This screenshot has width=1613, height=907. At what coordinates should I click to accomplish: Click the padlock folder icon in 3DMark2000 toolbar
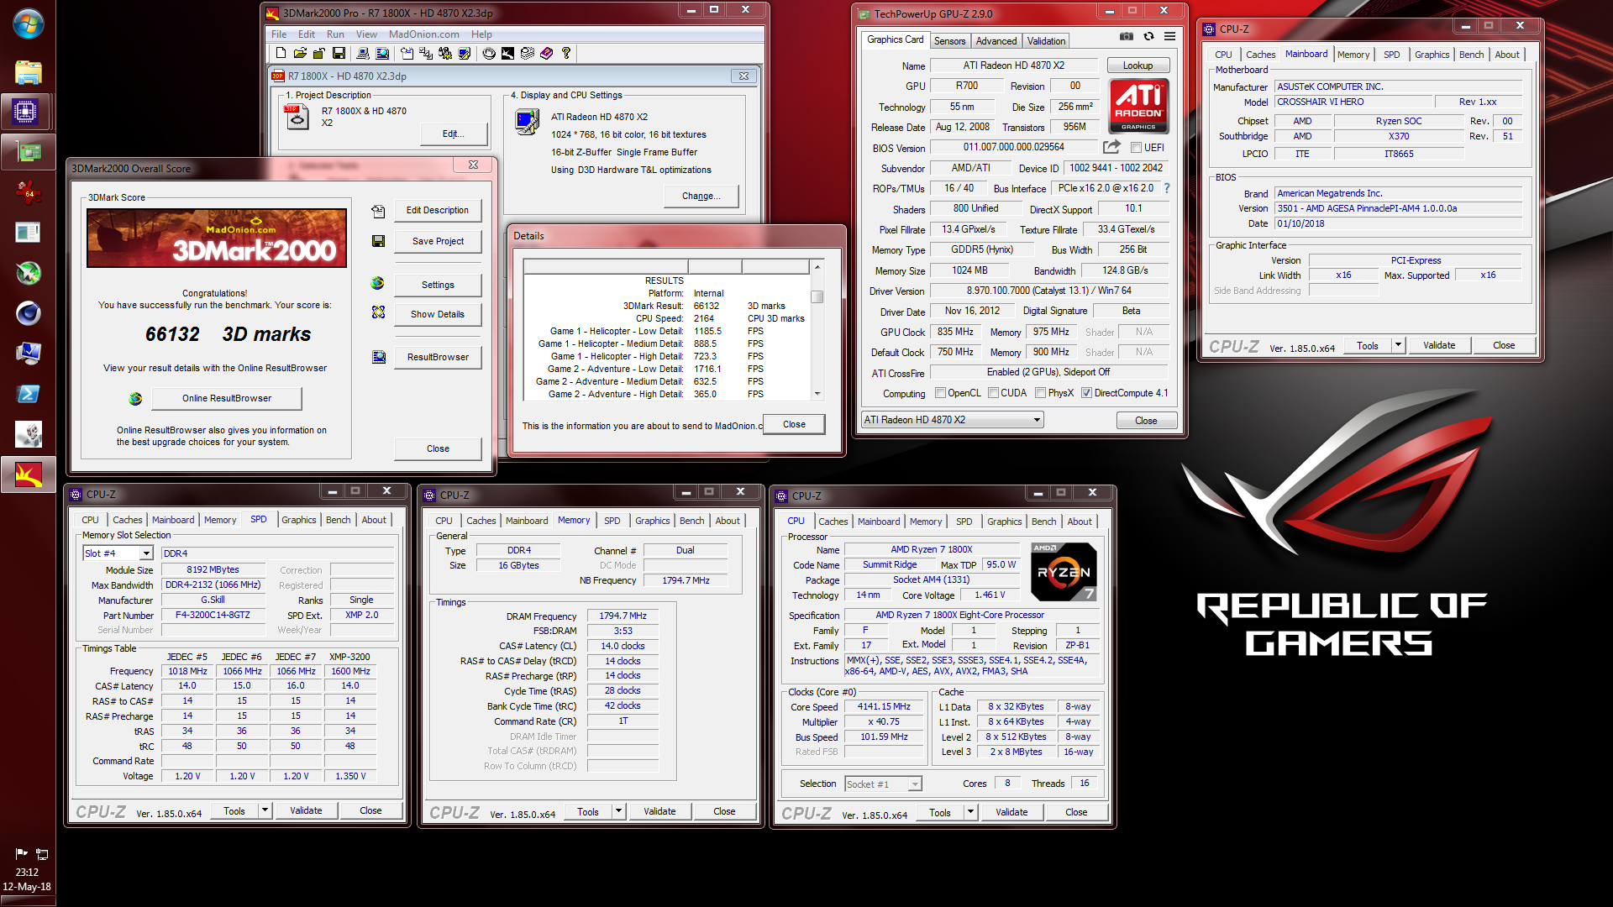click(x=319, y=54)
